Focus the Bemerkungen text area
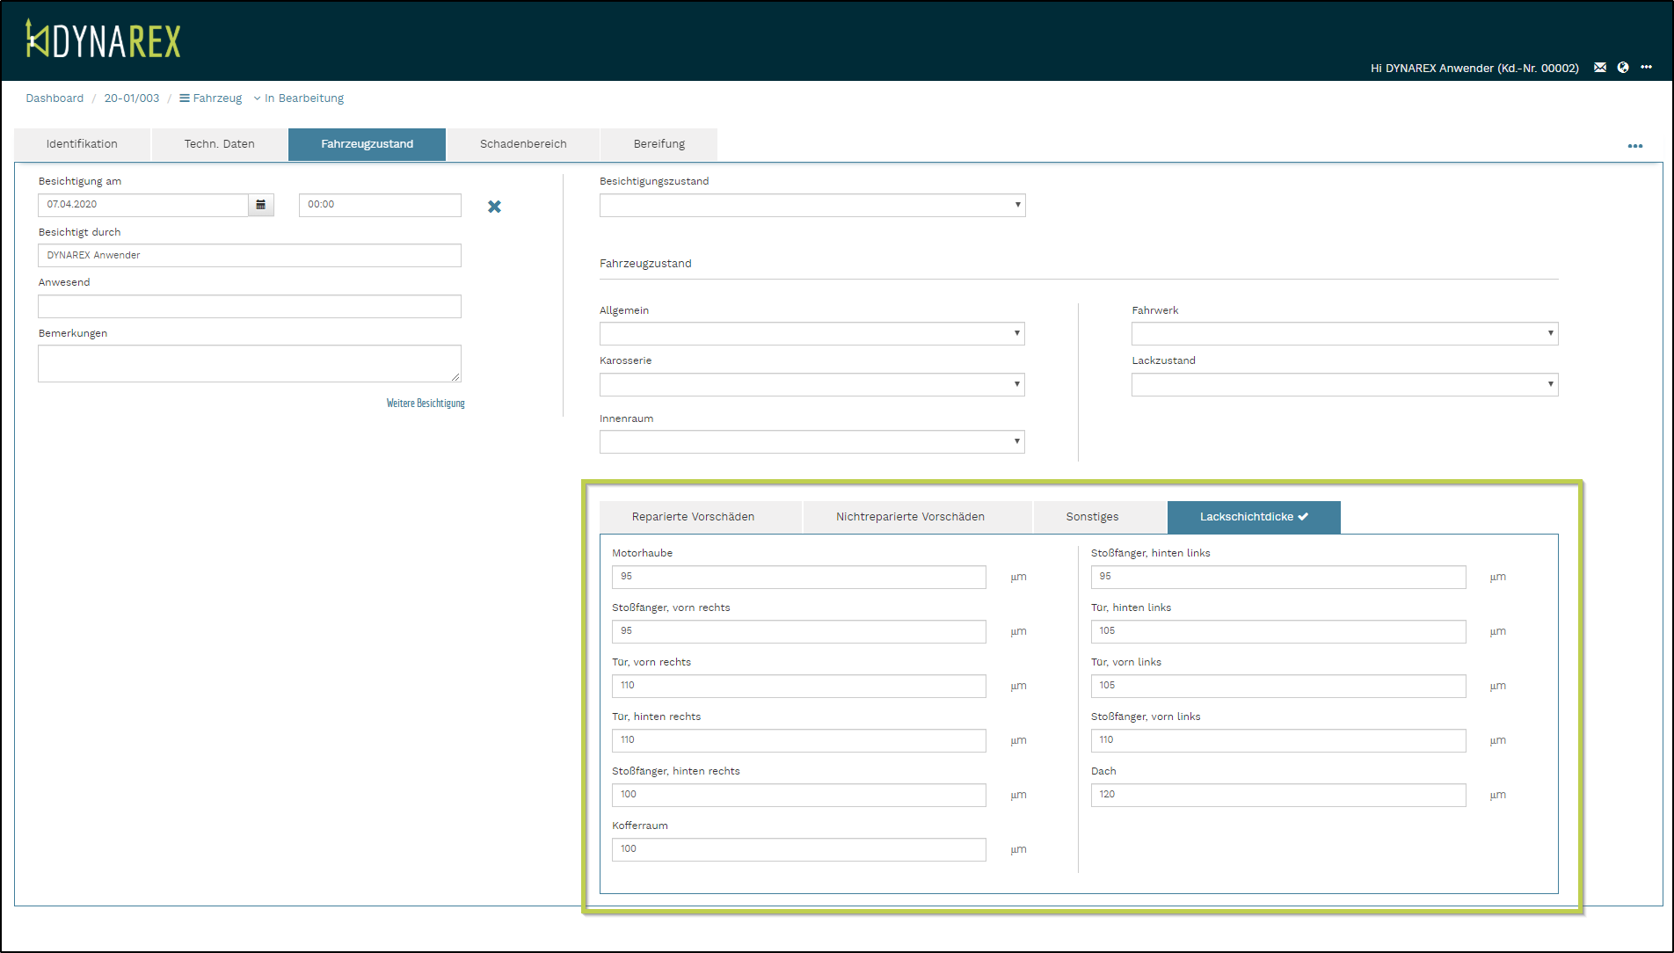Image resolution: width=1674 pixels, height=953 pixels. [x=249, y=363]
